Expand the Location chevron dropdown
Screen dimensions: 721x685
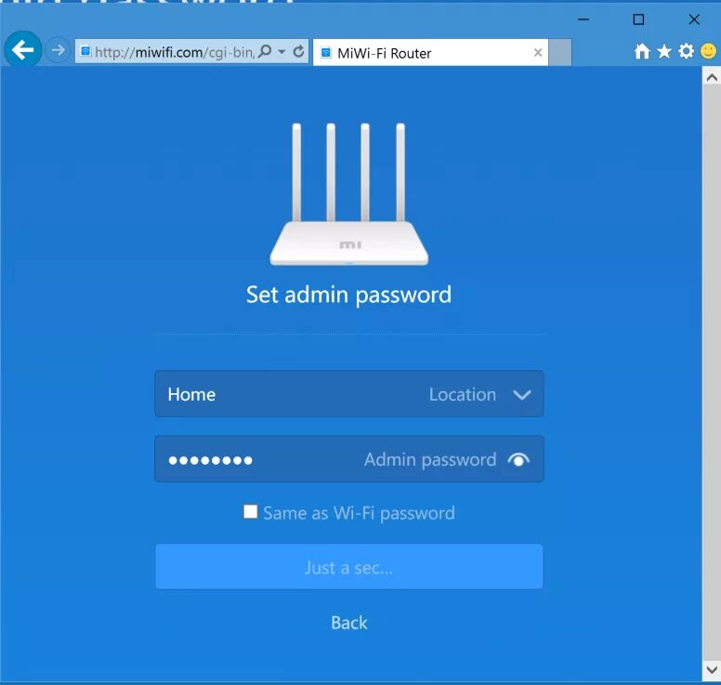[522, 395]
